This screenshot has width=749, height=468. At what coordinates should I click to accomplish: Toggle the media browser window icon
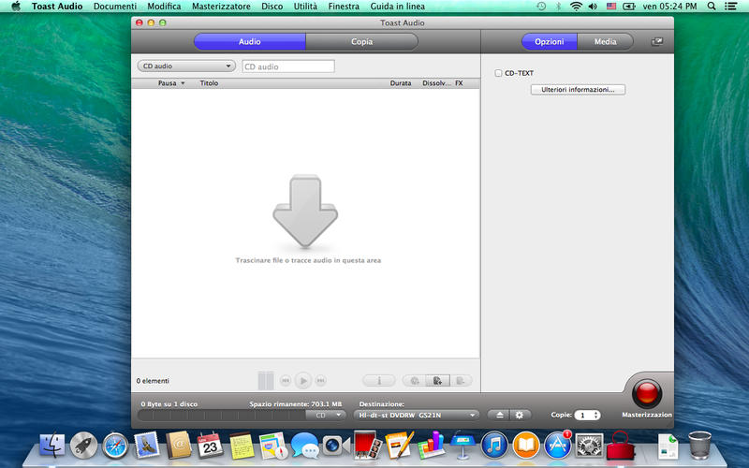click(657, 41)
